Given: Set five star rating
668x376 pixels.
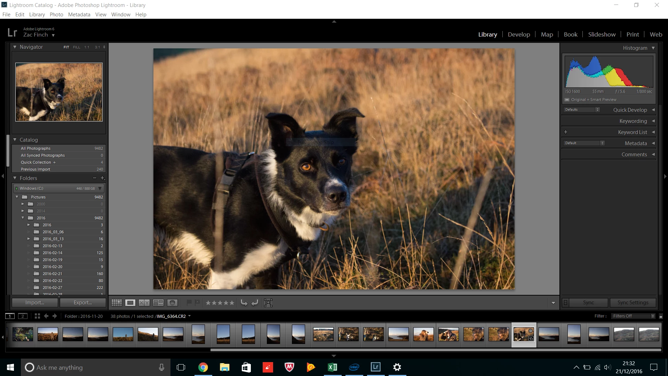Looking at the screenshot, I should point(232,303).
